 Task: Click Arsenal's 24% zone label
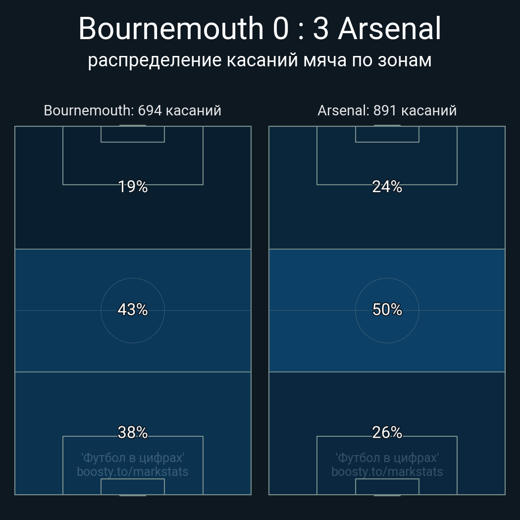click(x=387, y=187)
